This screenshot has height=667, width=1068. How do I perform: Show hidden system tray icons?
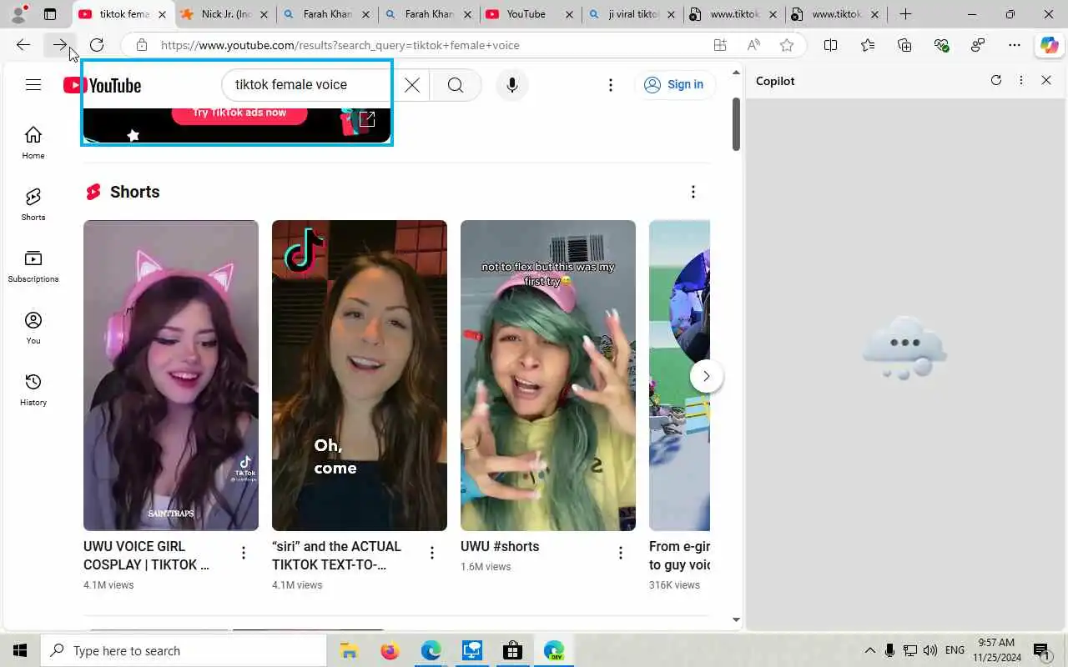[869, 650]
